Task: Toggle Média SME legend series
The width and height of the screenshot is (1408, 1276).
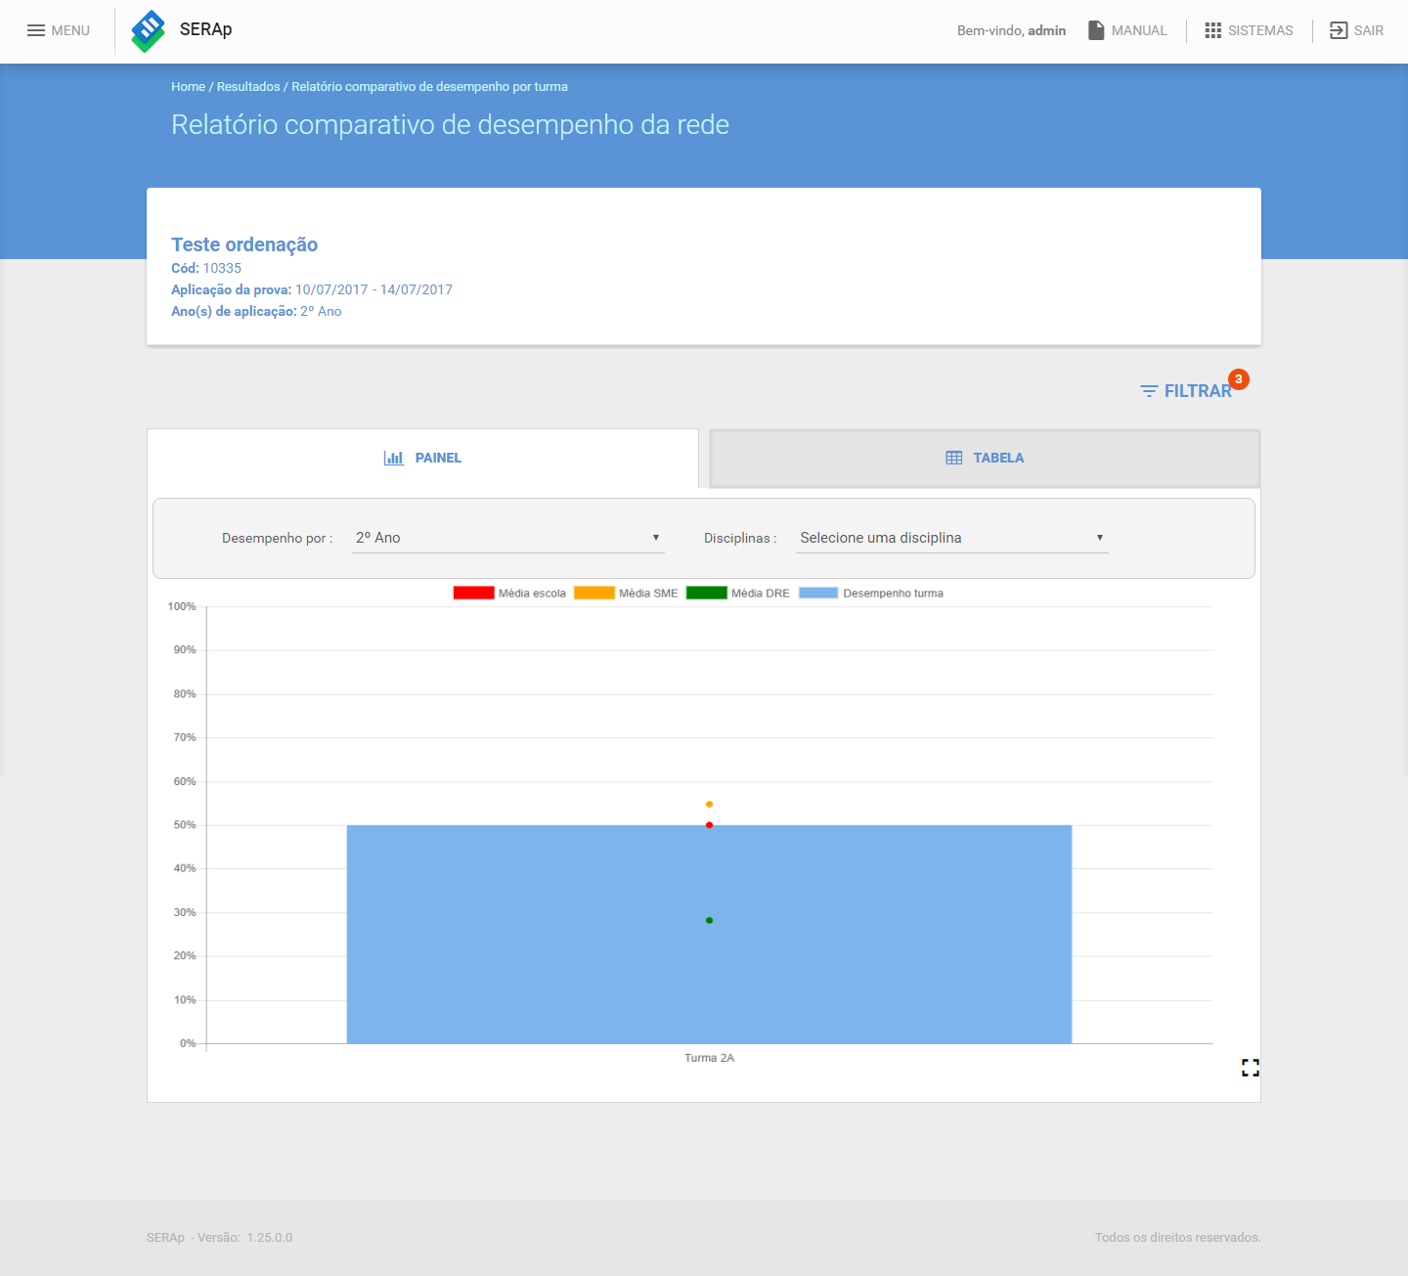Action: [x=626, y=593]
